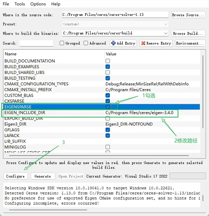
Task: Toggle the Grouped checkbox
Action: click(x=62, y=43)
